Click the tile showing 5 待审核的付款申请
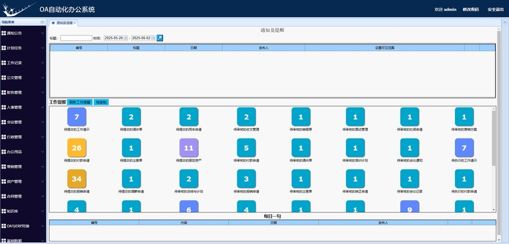The image size is (509, 244). (246, 148)
